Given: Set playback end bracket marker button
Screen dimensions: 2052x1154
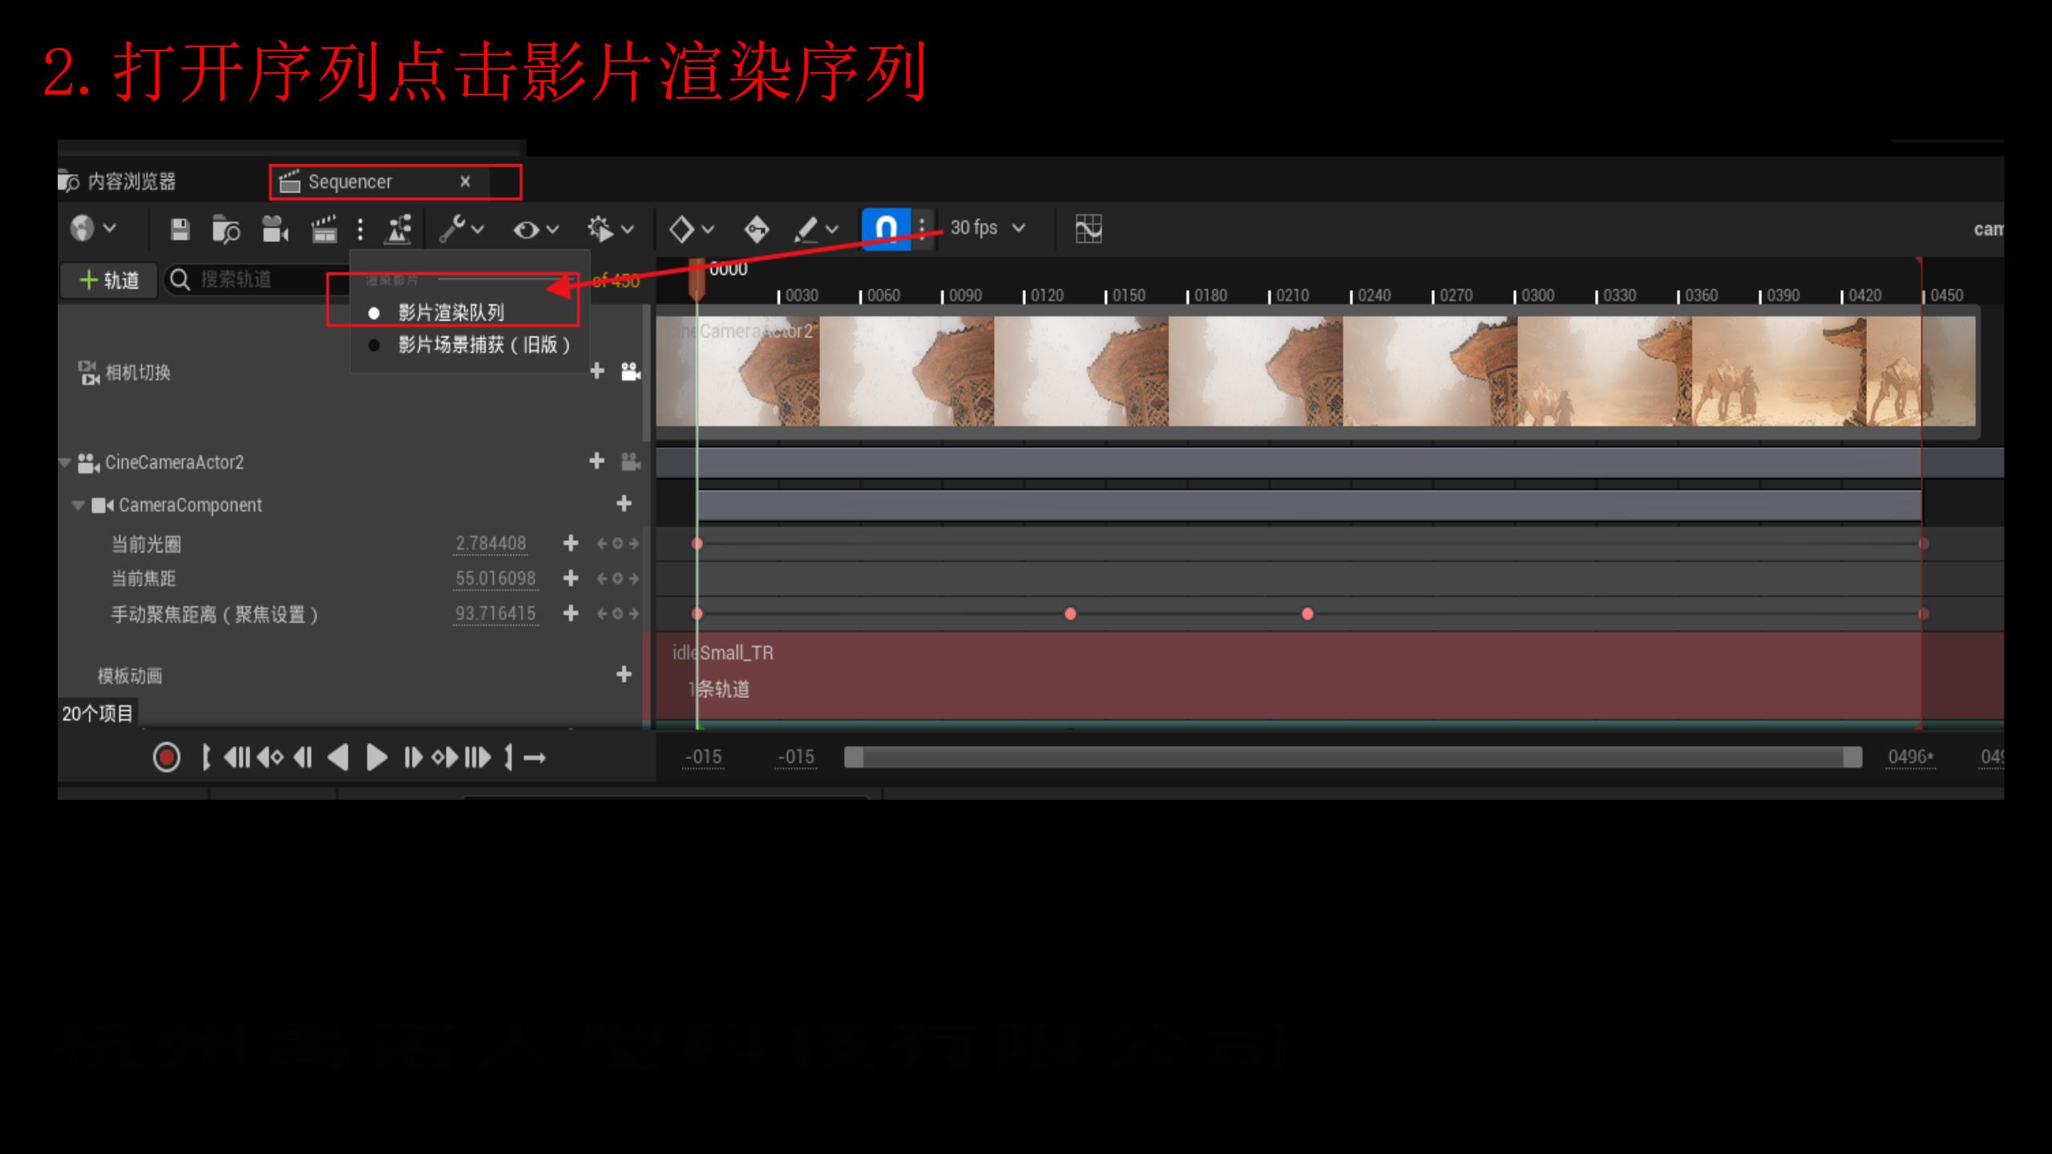Looking at the screenshot, I should click(508, 757).
